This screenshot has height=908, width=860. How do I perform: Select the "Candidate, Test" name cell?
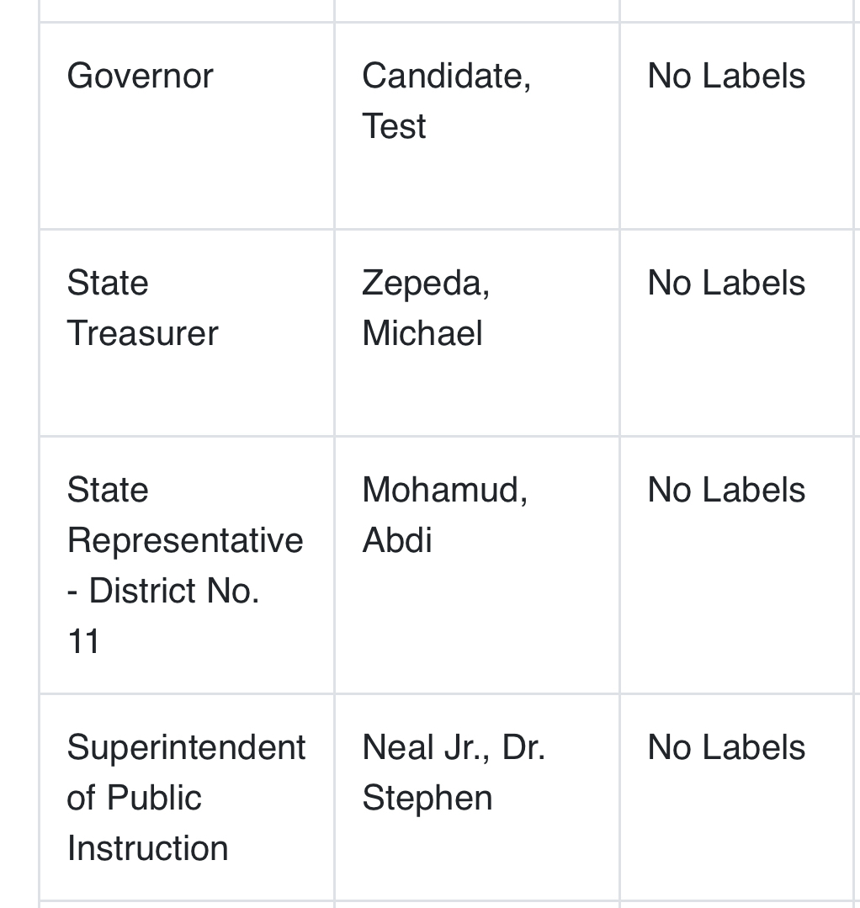[446, 100]
